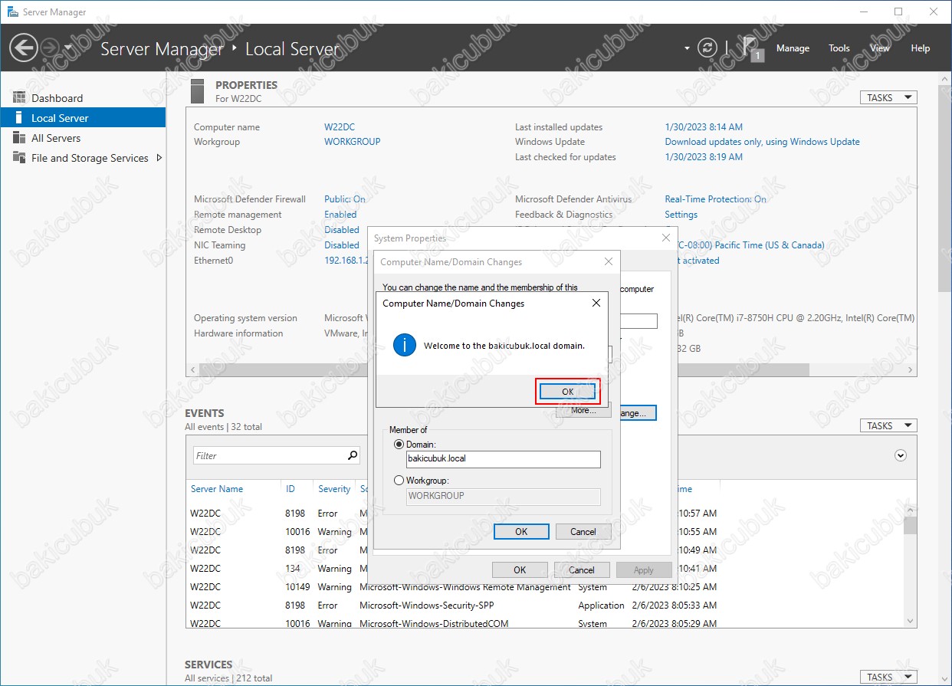Open the small dropdown arrow left of Refresh
The height and width of the screenshot is (686, 952).
click(x=687, y=48)
